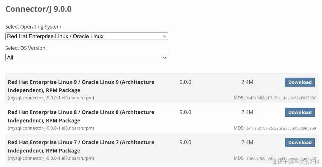
Task: Click the 'Select Operating System:' label
Action: [34, 27]
